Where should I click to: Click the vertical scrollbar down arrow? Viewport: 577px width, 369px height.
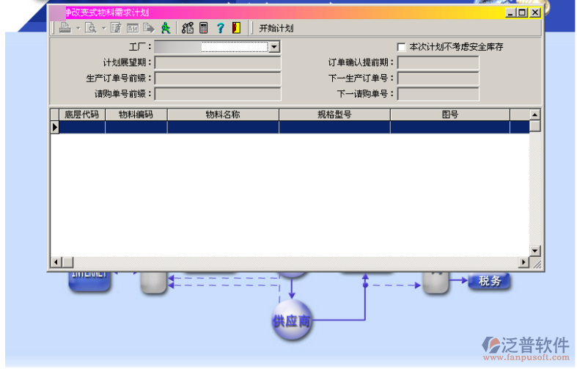click(x=534, y=251)
